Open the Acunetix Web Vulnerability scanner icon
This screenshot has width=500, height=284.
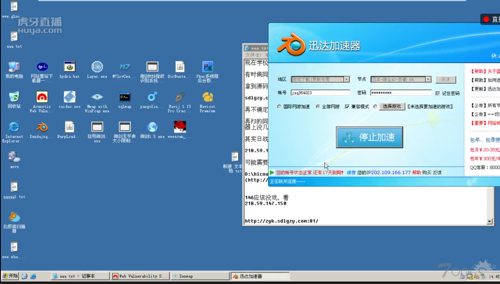(42, 97)
